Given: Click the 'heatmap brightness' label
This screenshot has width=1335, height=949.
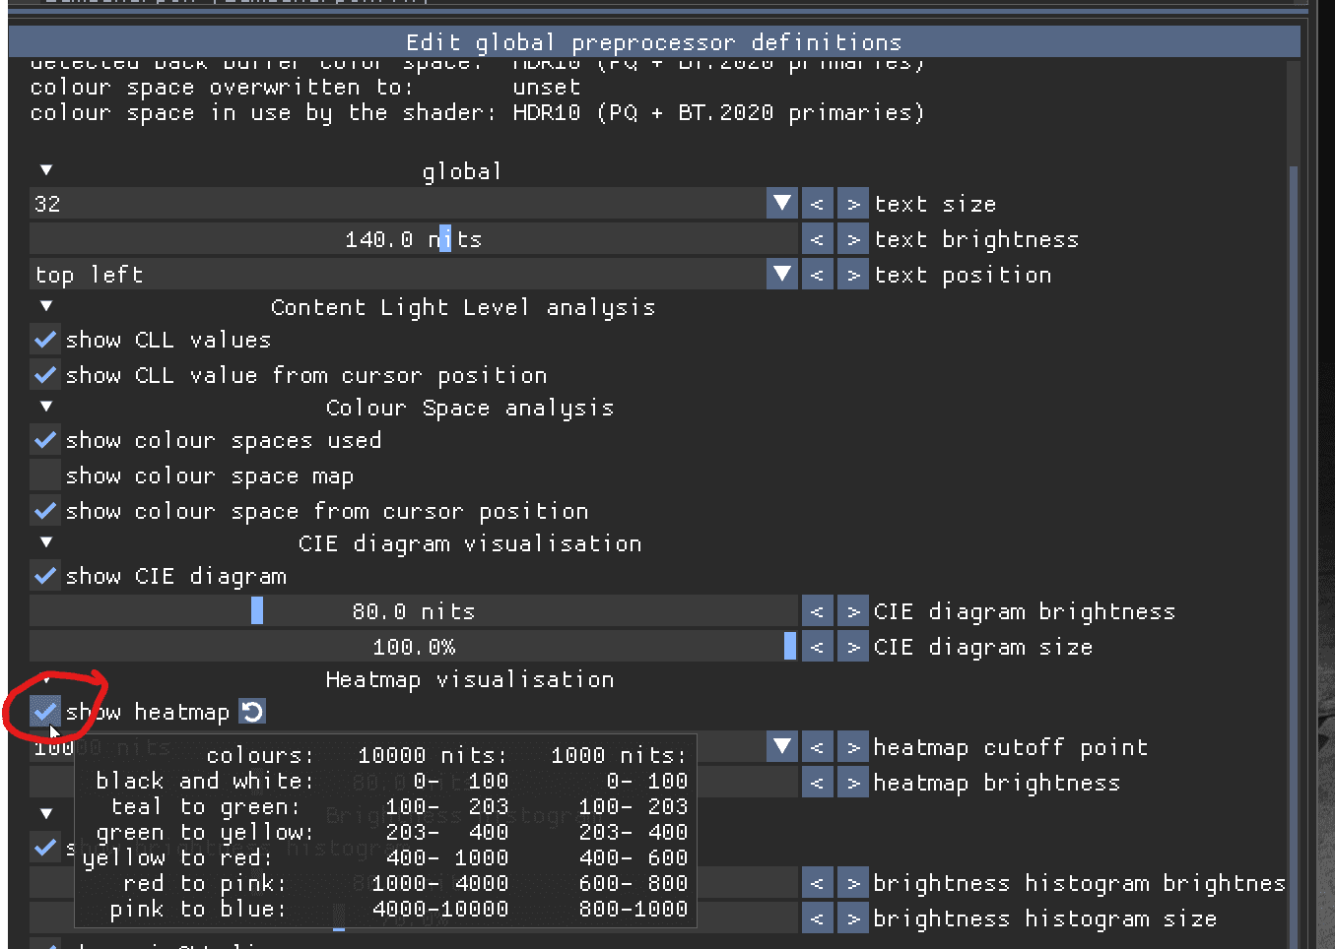Looking at the screenshot, I should click(x=997, y=784).
